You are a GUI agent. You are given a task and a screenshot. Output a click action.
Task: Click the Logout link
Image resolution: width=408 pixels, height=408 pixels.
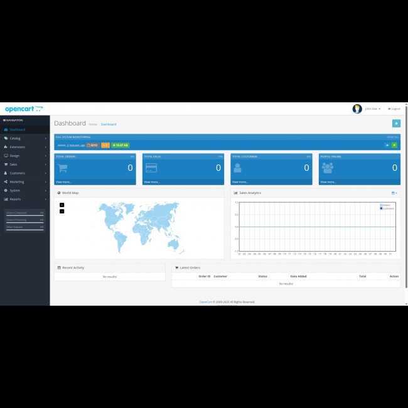pos(394,109)
